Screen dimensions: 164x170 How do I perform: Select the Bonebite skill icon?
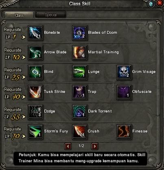35,33
